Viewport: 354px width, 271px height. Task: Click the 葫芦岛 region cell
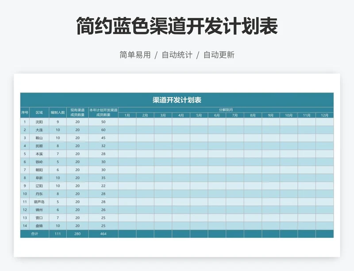(x=39, y=202)
